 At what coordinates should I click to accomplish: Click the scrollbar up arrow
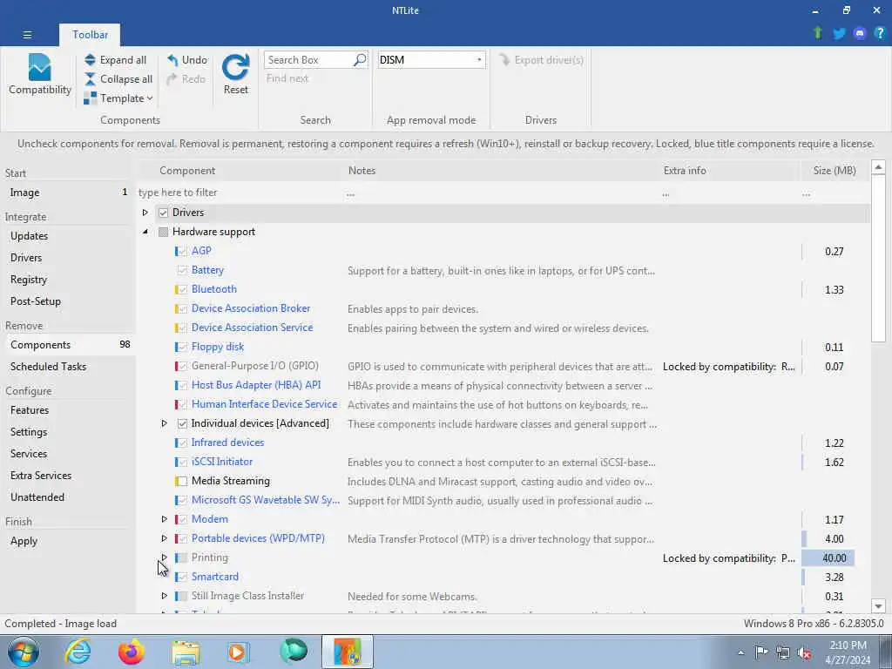878,167
